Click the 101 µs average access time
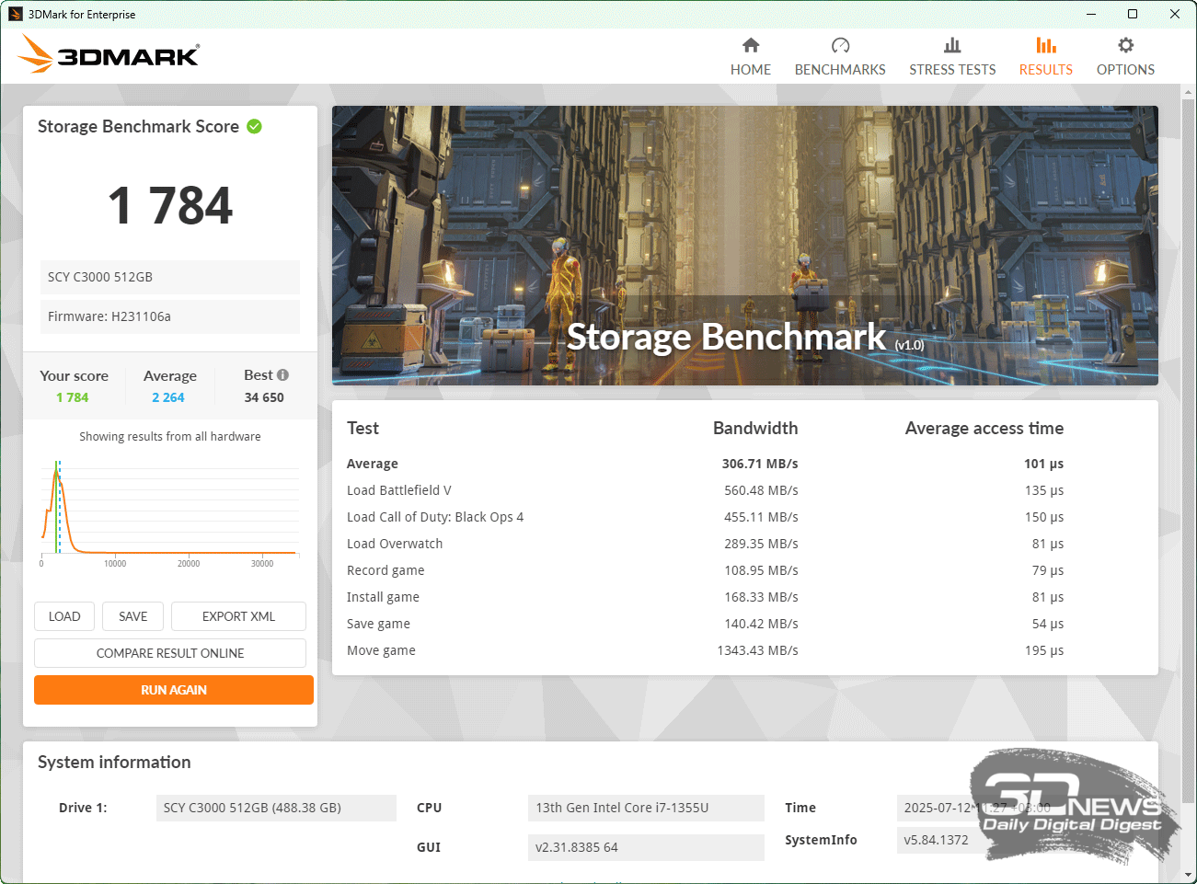 [x=1043, y=464]
